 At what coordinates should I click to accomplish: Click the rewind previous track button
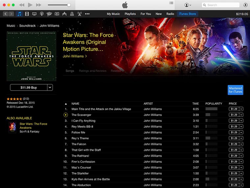click(22, 5)
